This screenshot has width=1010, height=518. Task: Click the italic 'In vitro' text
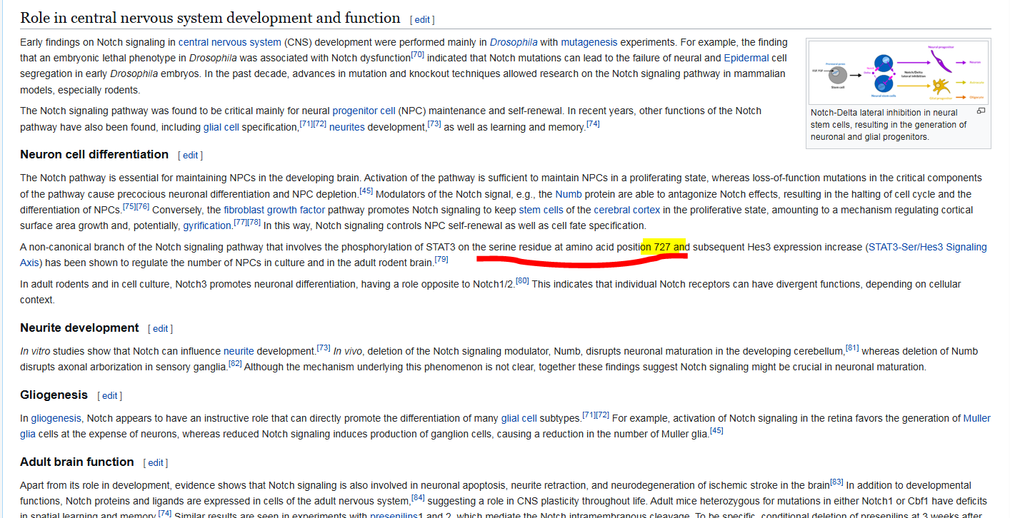35,351
